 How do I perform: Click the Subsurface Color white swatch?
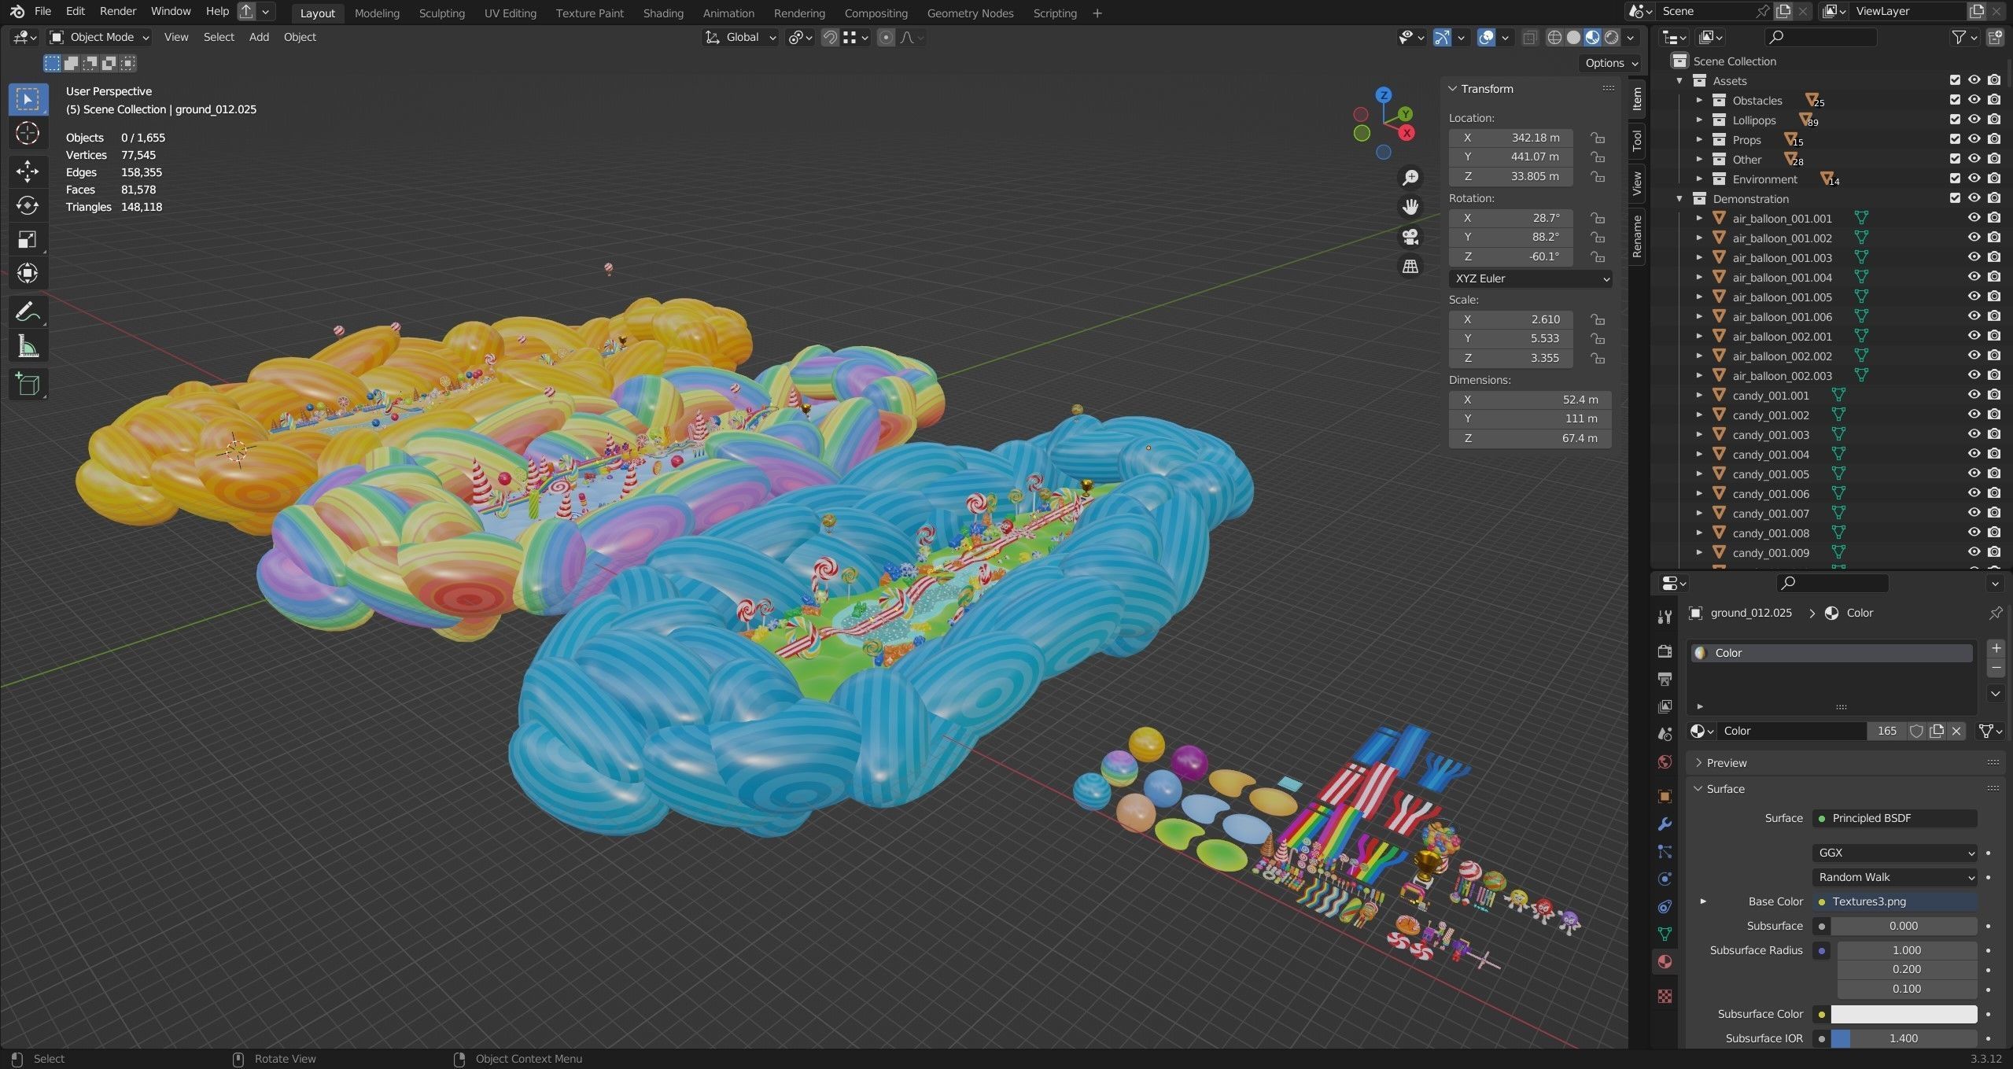[1904, 1014]
